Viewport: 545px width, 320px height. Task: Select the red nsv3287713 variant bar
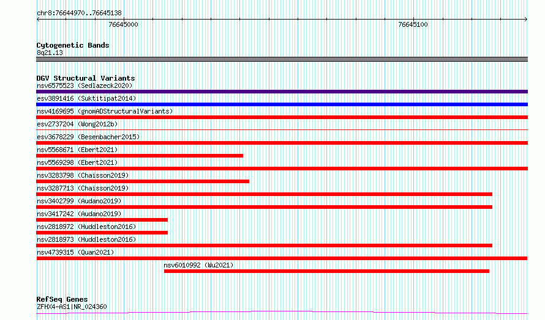(x=264, y=194)
